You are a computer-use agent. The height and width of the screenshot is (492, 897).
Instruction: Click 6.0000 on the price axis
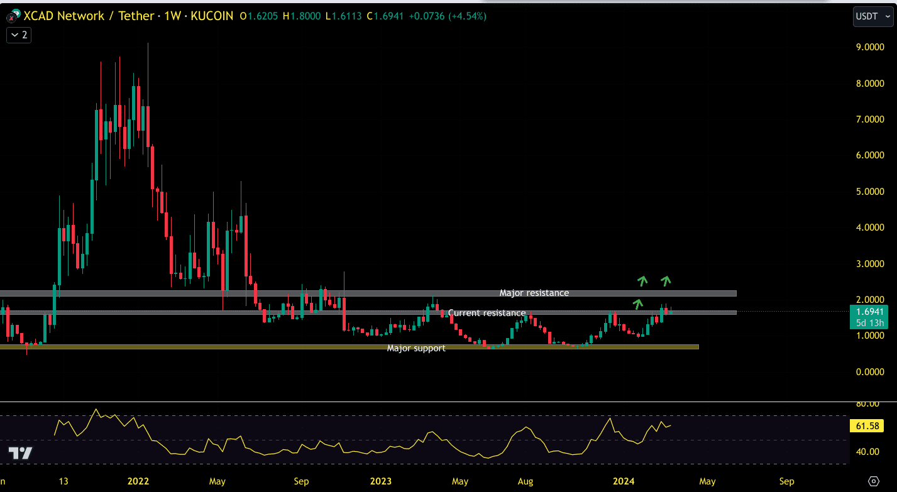click(869, 155)
